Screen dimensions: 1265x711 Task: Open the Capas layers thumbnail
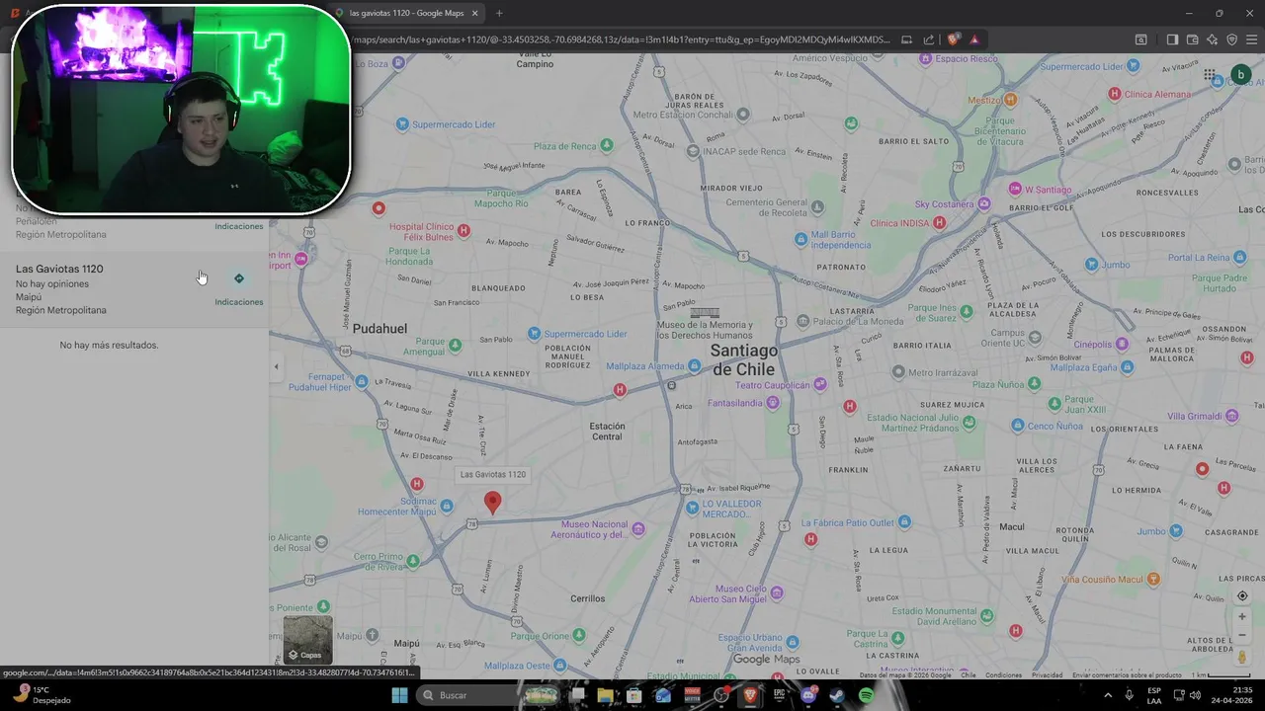(308, 640)
